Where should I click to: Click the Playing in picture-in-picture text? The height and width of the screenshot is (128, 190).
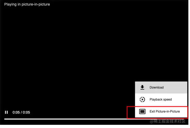point(27,4)
